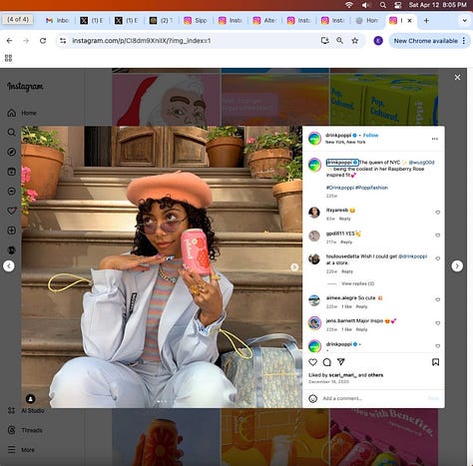This screenshot has width=473, height=466.
Task: Switch to the Hom tab
Action: click(367, 21)
